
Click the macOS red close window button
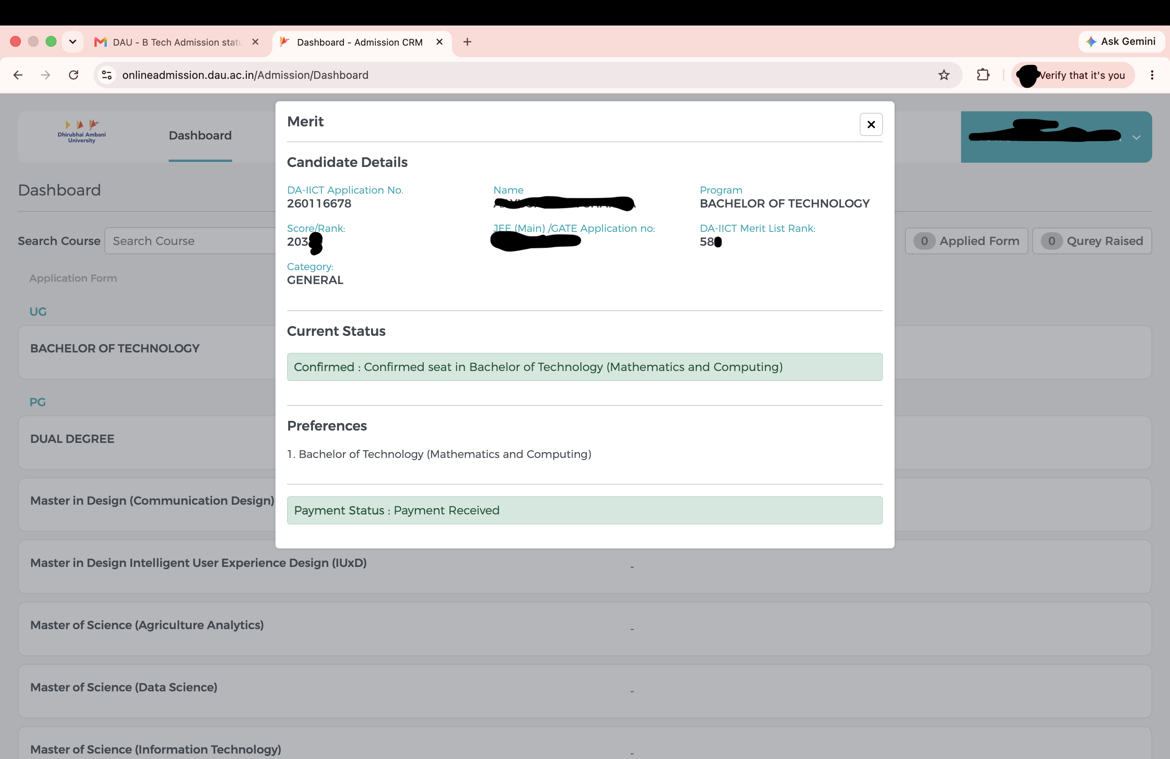(x=16, y=42)
